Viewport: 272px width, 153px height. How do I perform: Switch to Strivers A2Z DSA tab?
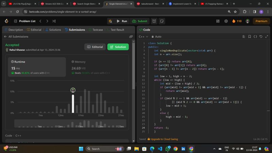[x=54, y=4]
